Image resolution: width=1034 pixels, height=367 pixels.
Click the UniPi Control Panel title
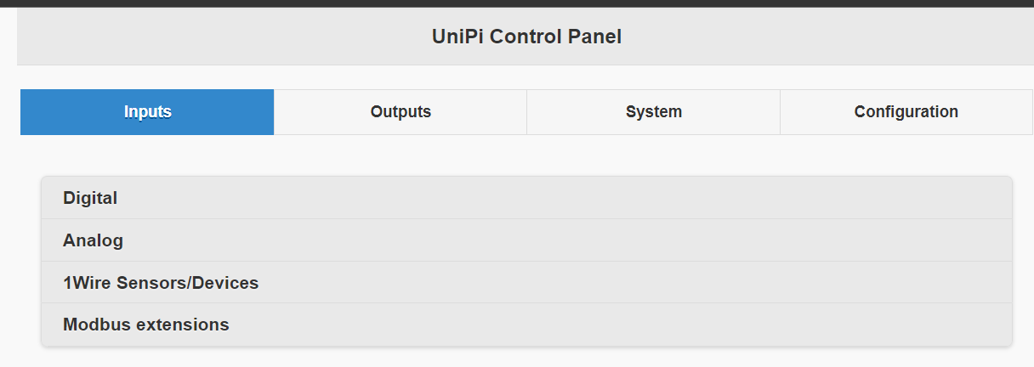[x=526, y=37]
